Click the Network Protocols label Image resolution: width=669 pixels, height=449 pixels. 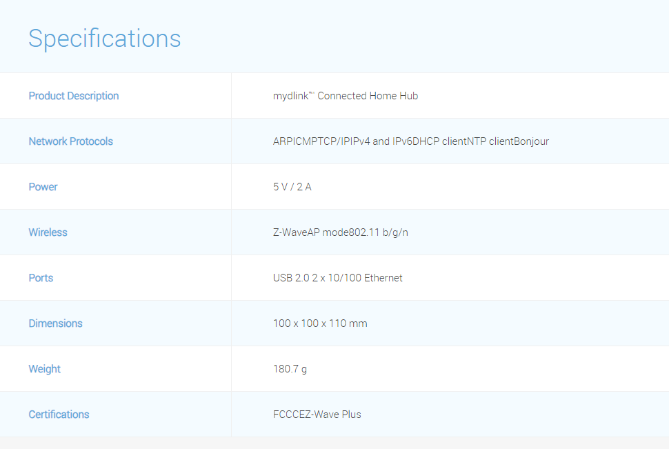point(70,141)
